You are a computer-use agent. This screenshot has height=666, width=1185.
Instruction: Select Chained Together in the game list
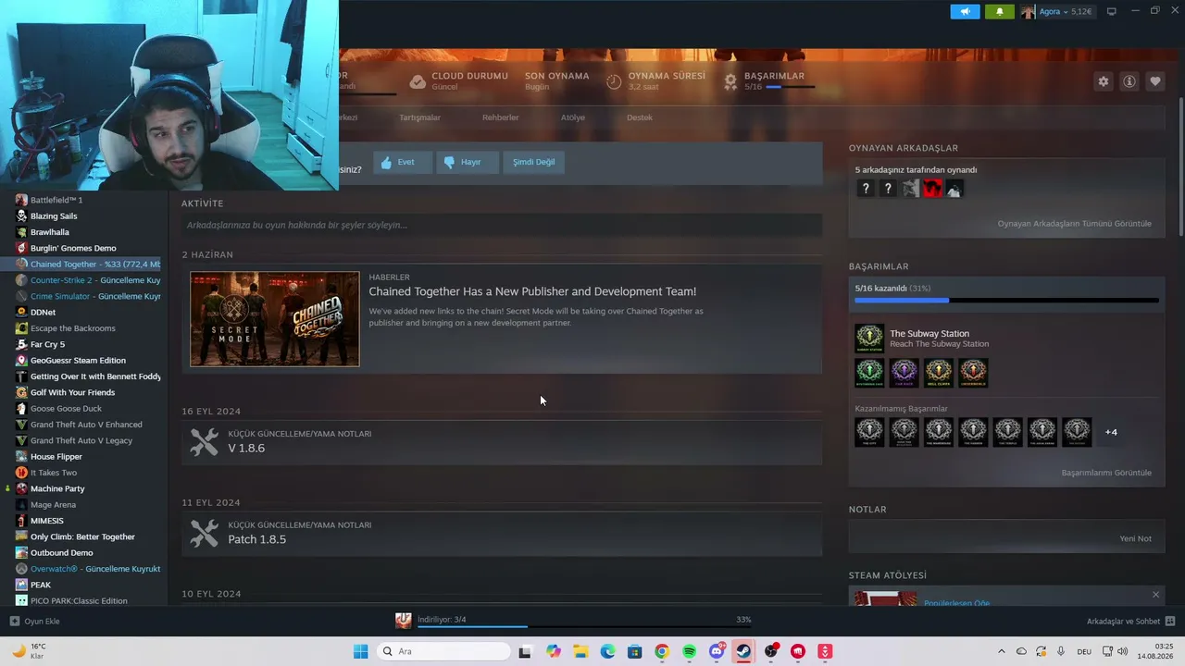pos(83,265)
